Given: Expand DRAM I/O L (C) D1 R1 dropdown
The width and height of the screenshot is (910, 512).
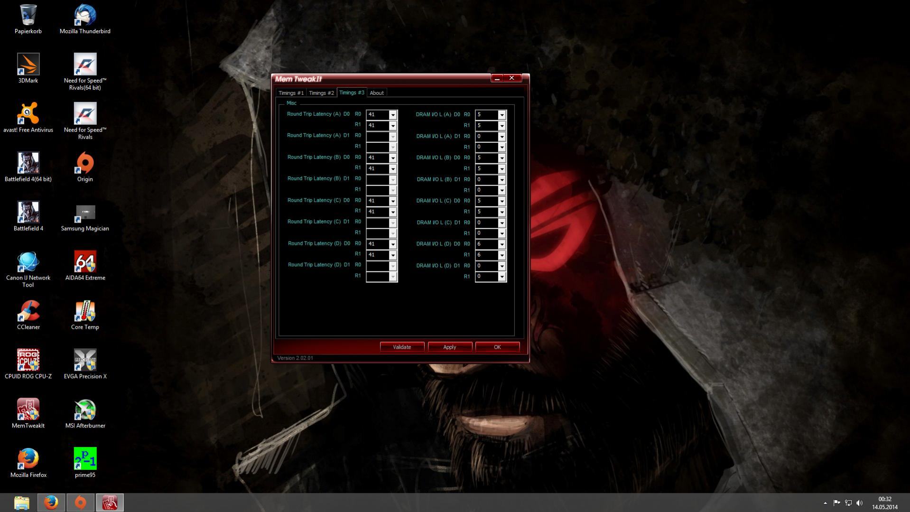Looking at the screenshot, I should point(501,233).
